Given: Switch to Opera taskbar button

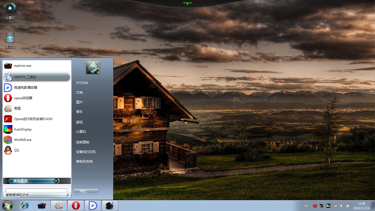Looking at the screenshot, I should click(76, 206).
